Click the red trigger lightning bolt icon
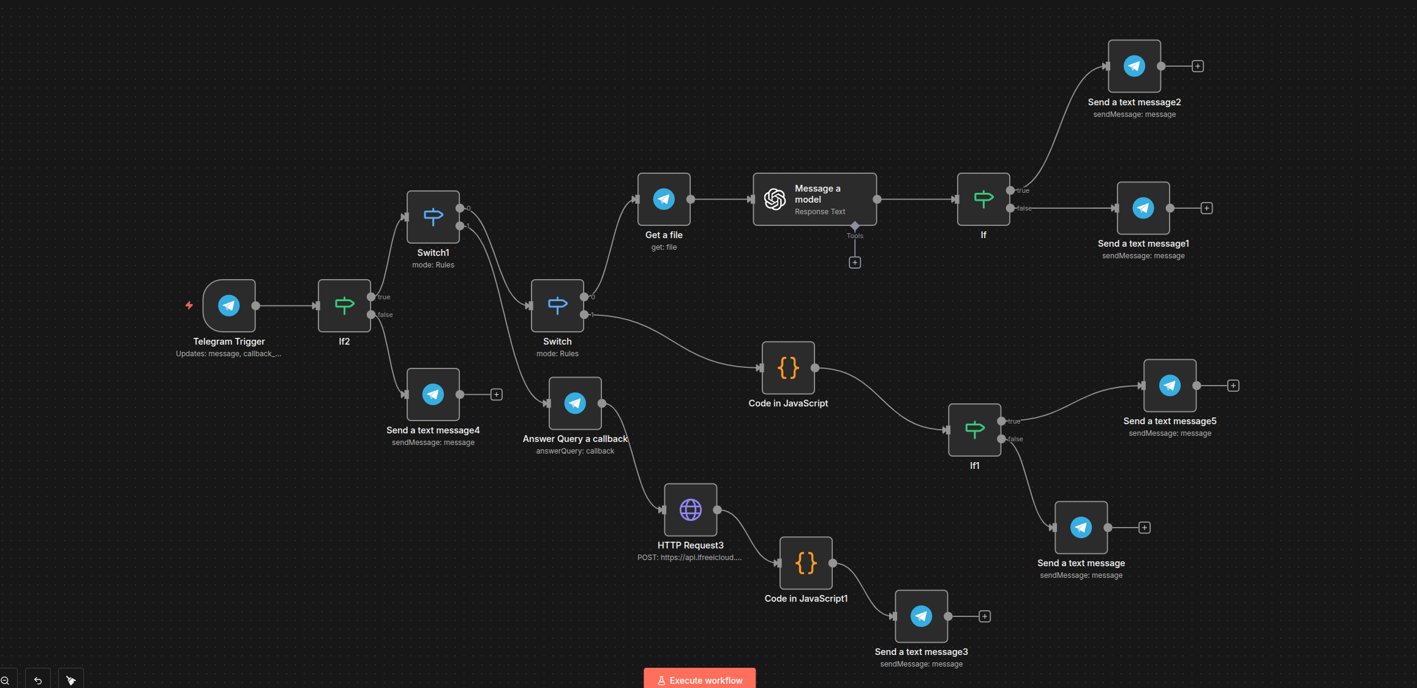This screenshot has height=688, width=1417. point(189,305)
